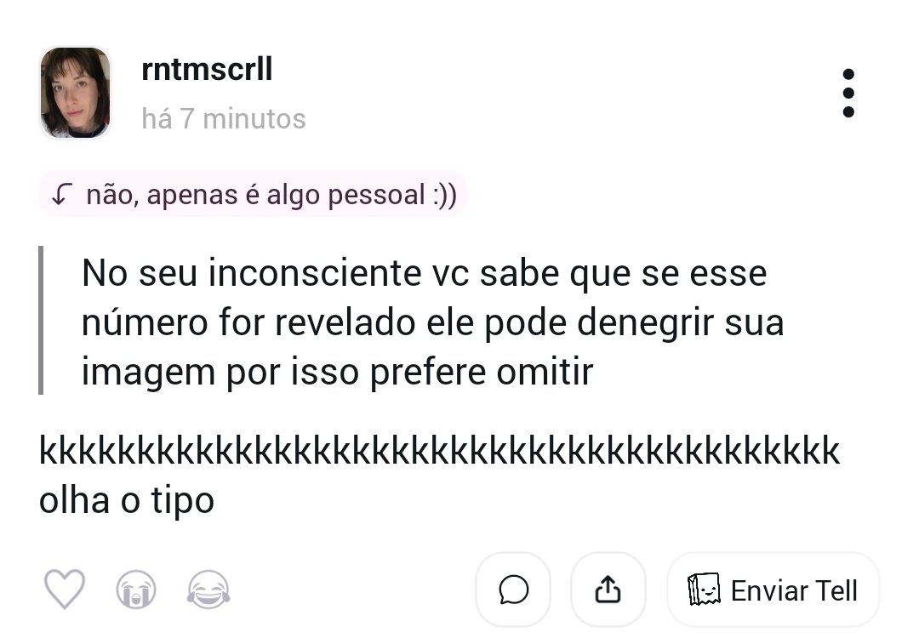Viewport: 919px width, 644px height.
Task: Tap the share upload icon
Action: coord(608,590)
